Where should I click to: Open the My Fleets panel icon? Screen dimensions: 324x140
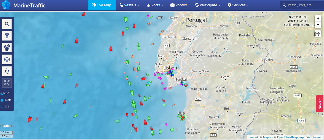7,47
